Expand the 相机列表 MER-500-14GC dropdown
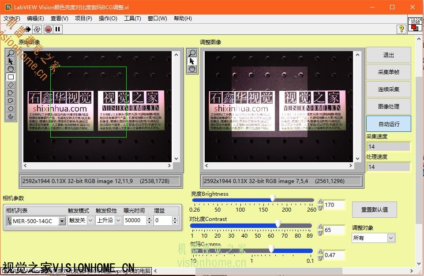424x276 pixels. coord(61,221)
